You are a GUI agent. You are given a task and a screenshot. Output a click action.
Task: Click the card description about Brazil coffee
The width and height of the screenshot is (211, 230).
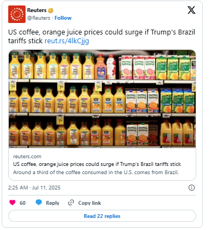[x=96, y=173]
